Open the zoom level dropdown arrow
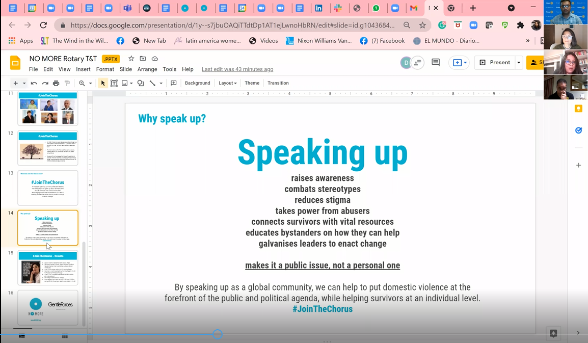Viewport: 588px width, 343px height. tap(91, 83)
